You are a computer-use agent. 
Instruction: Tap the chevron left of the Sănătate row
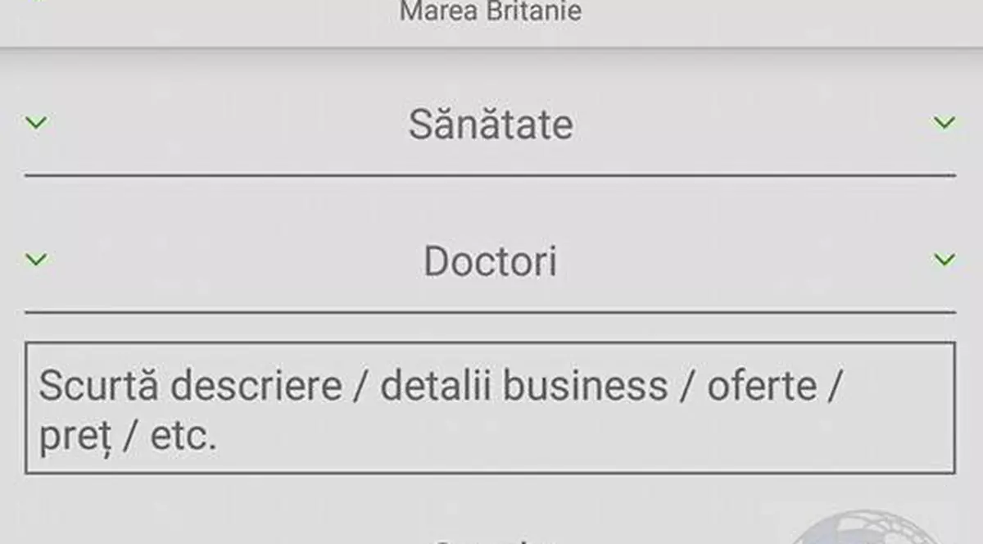click(36, 124)
